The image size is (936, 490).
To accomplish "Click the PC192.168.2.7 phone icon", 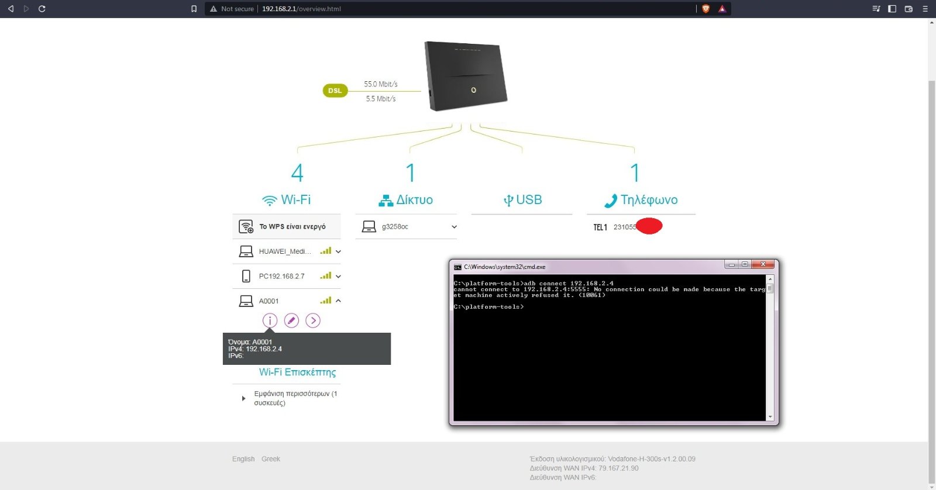I will tap(246, 276).
